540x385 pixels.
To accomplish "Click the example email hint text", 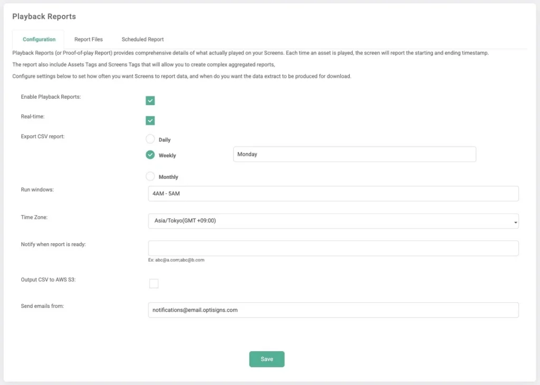I will coord(176,260).
